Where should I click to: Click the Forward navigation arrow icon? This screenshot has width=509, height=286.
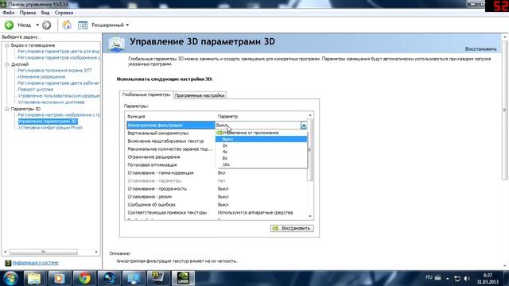[x=46, y=25]
